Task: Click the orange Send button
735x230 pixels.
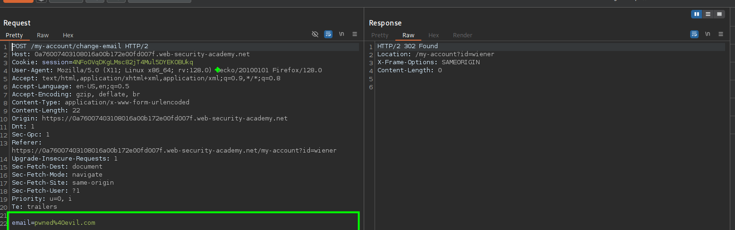Action: click(x=18, y=1)
